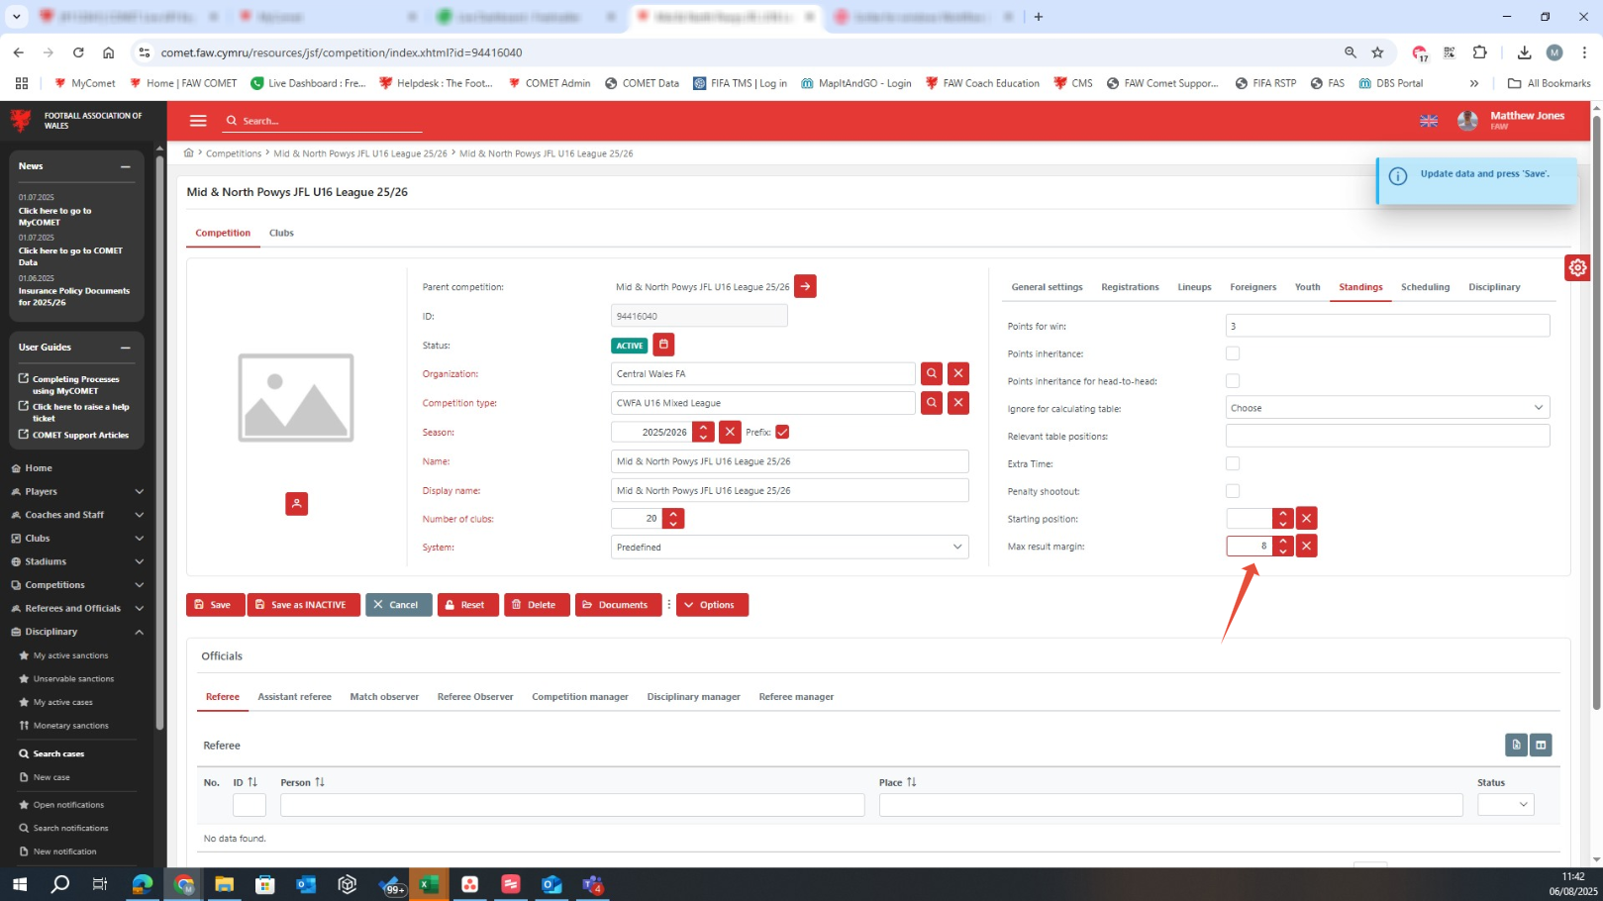
Task: Click the Windows Start button
Action: pyautogui.click(x=20, y=884)
